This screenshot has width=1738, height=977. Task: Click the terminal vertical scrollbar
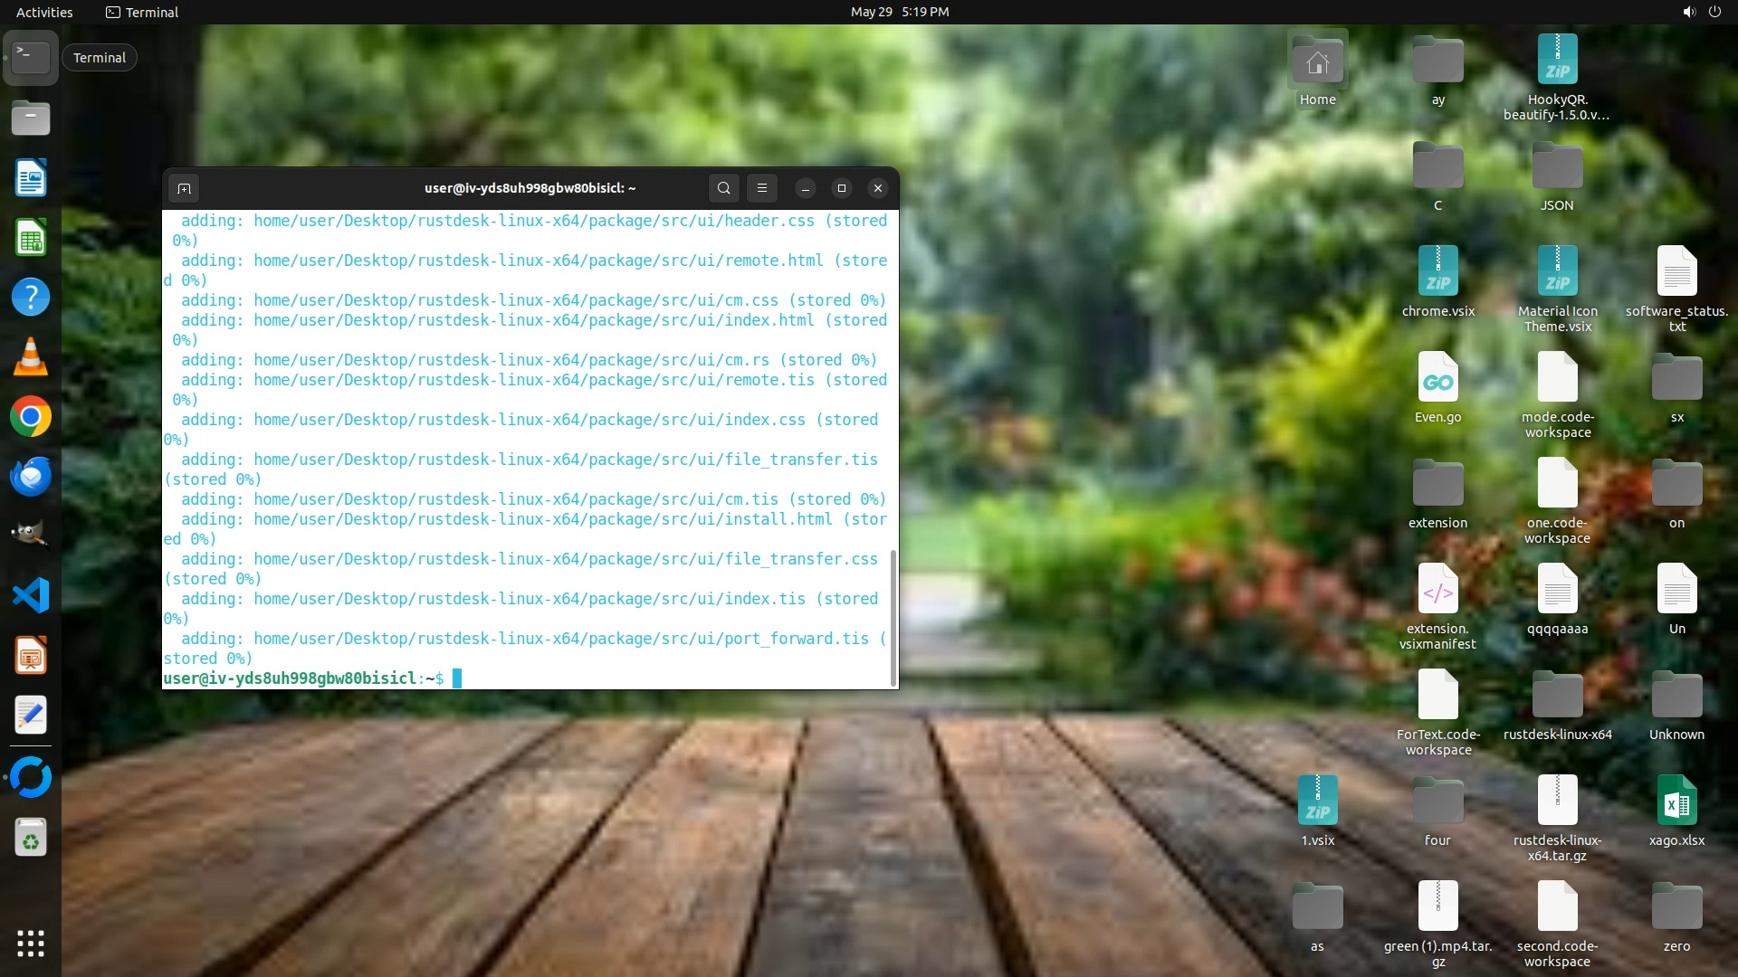[893, 617]
